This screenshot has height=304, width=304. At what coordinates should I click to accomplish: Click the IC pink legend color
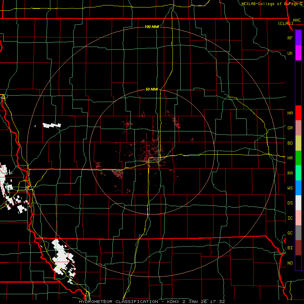click(x=298, y=218)
